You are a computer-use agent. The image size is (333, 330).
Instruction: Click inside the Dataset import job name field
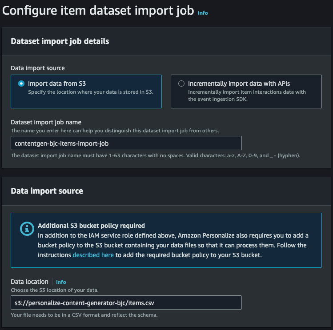point(126,143)
